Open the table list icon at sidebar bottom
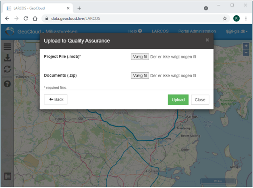The height and width of the screenshot is (188, 253). pyautogui.click(x=7, y=176)
